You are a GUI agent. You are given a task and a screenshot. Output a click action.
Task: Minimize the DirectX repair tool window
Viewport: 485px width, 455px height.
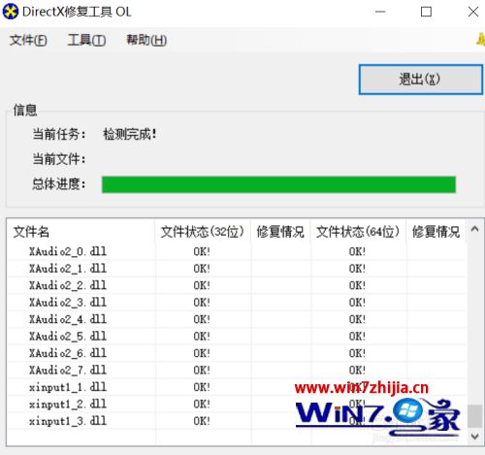coord(380,12)
